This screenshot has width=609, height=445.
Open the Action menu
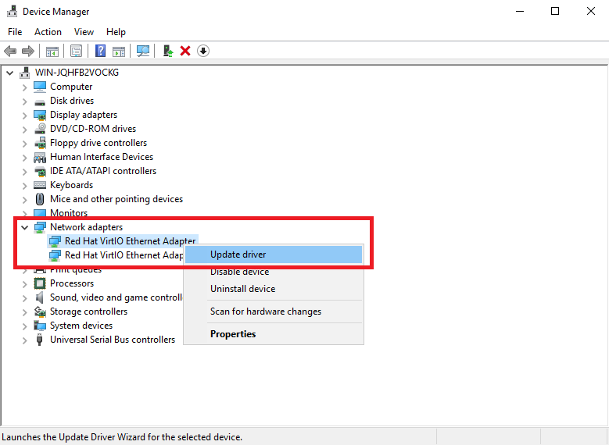click(48, 32)
